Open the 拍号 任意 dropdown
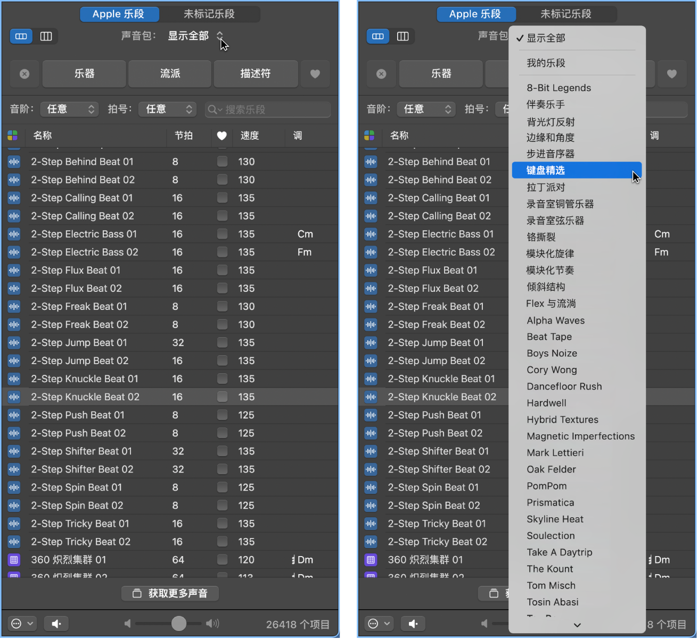Viewport: 698px width, 639px height. 167,109
